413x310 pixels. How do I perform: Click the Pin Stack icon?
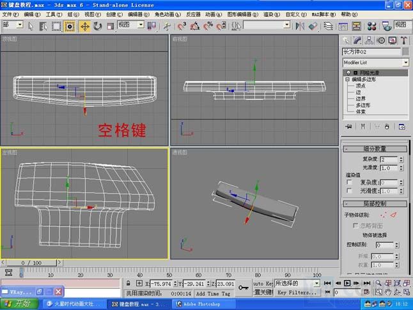(348, 127)
